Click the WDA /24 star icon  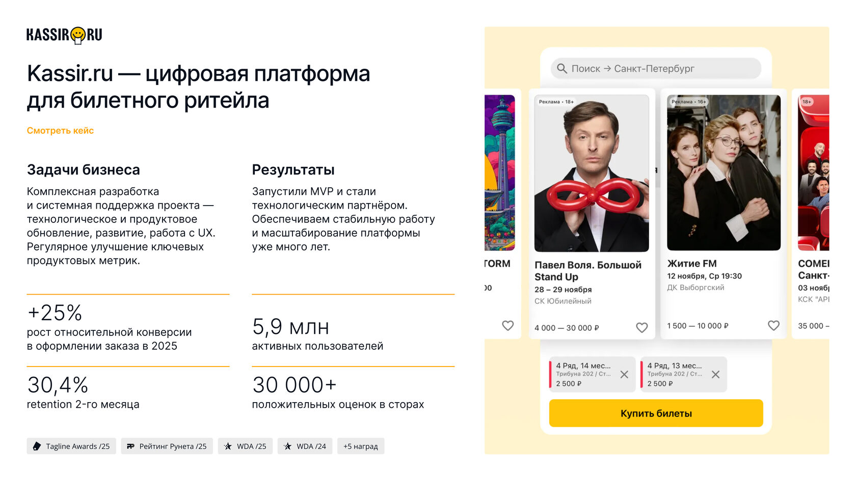(x=287, y=446)
